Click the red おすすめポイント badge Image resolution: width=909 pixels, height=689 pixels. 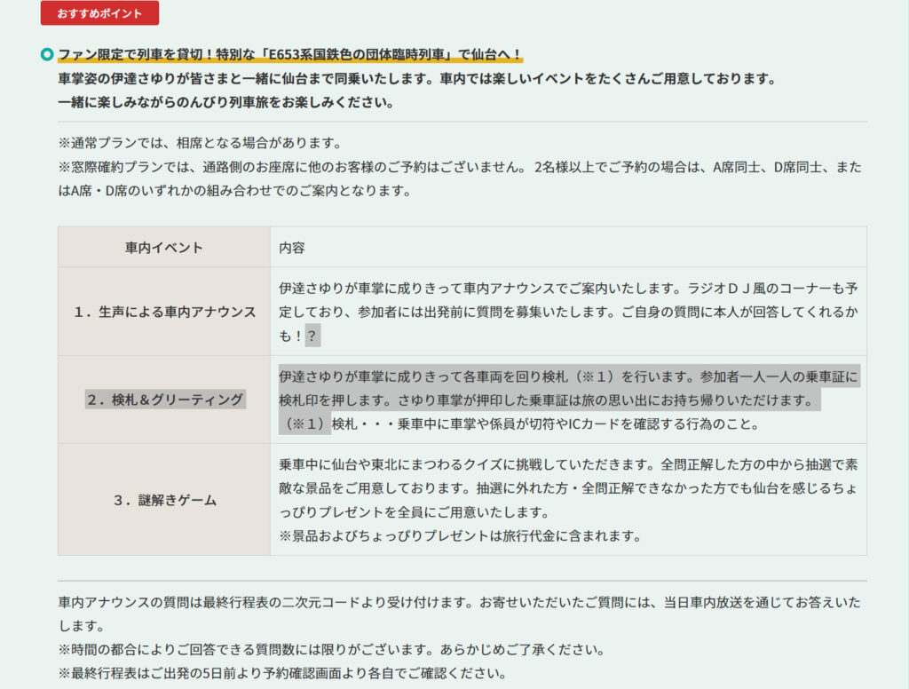click(x=99, y=13)
